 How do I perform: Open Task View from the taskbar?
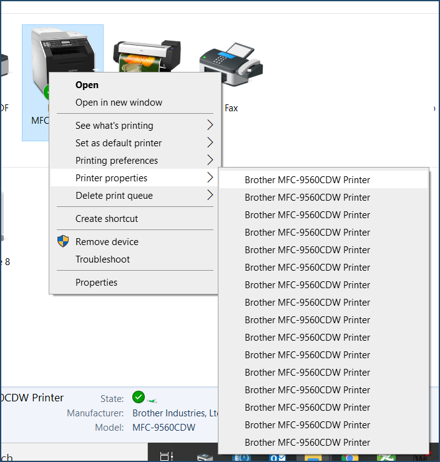point(166,456)
